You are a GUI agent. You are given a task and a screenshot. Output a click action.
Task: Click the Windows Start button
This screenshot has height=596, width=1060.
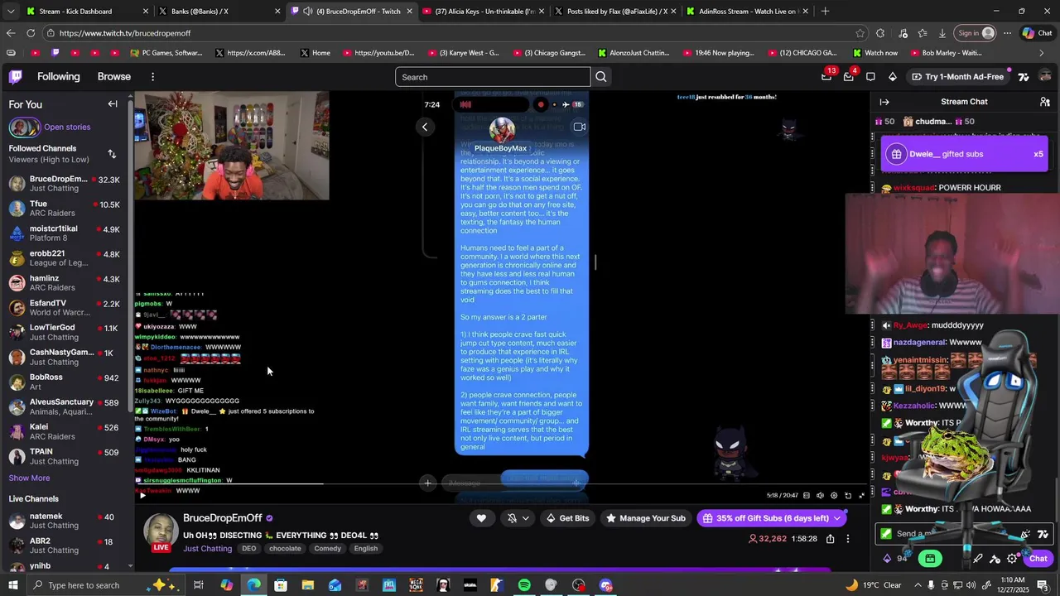coord(13,585)
